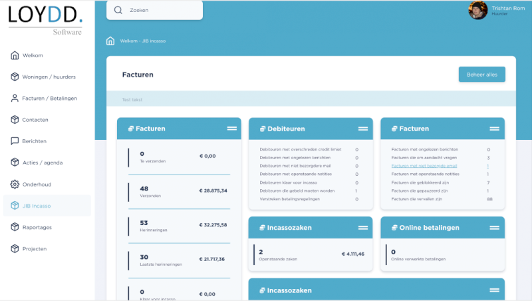Click the Berichten speech bubble icon

pos(15,141)
